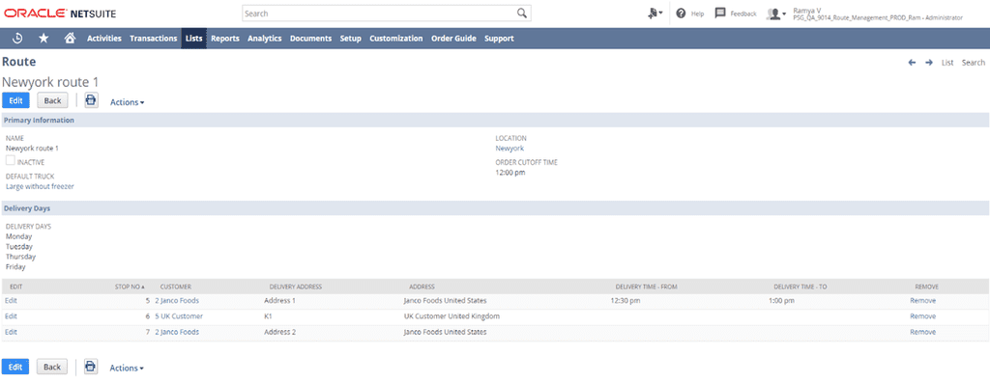This screenshot has height=383, width=990.
Task: Select UK Customer United Kingdom address
Action: [451, 316]
